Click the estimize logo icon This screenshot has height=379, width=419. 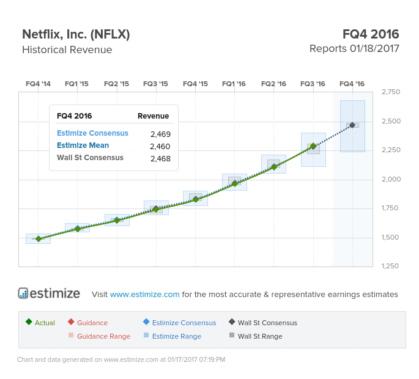coord(23,293)
